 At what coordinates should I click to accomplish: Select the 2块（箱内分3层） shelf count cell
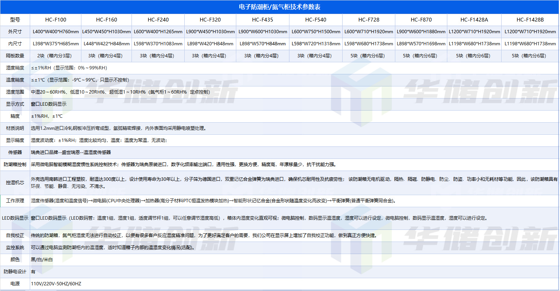click(x=55, y=56)
